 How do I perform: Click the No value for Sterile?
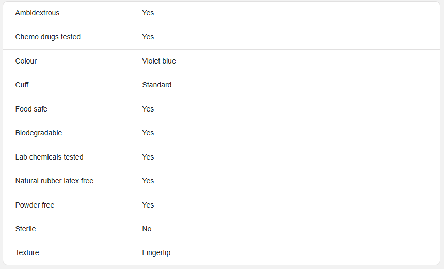147,229
